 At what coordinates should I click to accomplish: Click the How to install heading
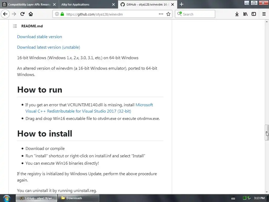coord(45,134)
